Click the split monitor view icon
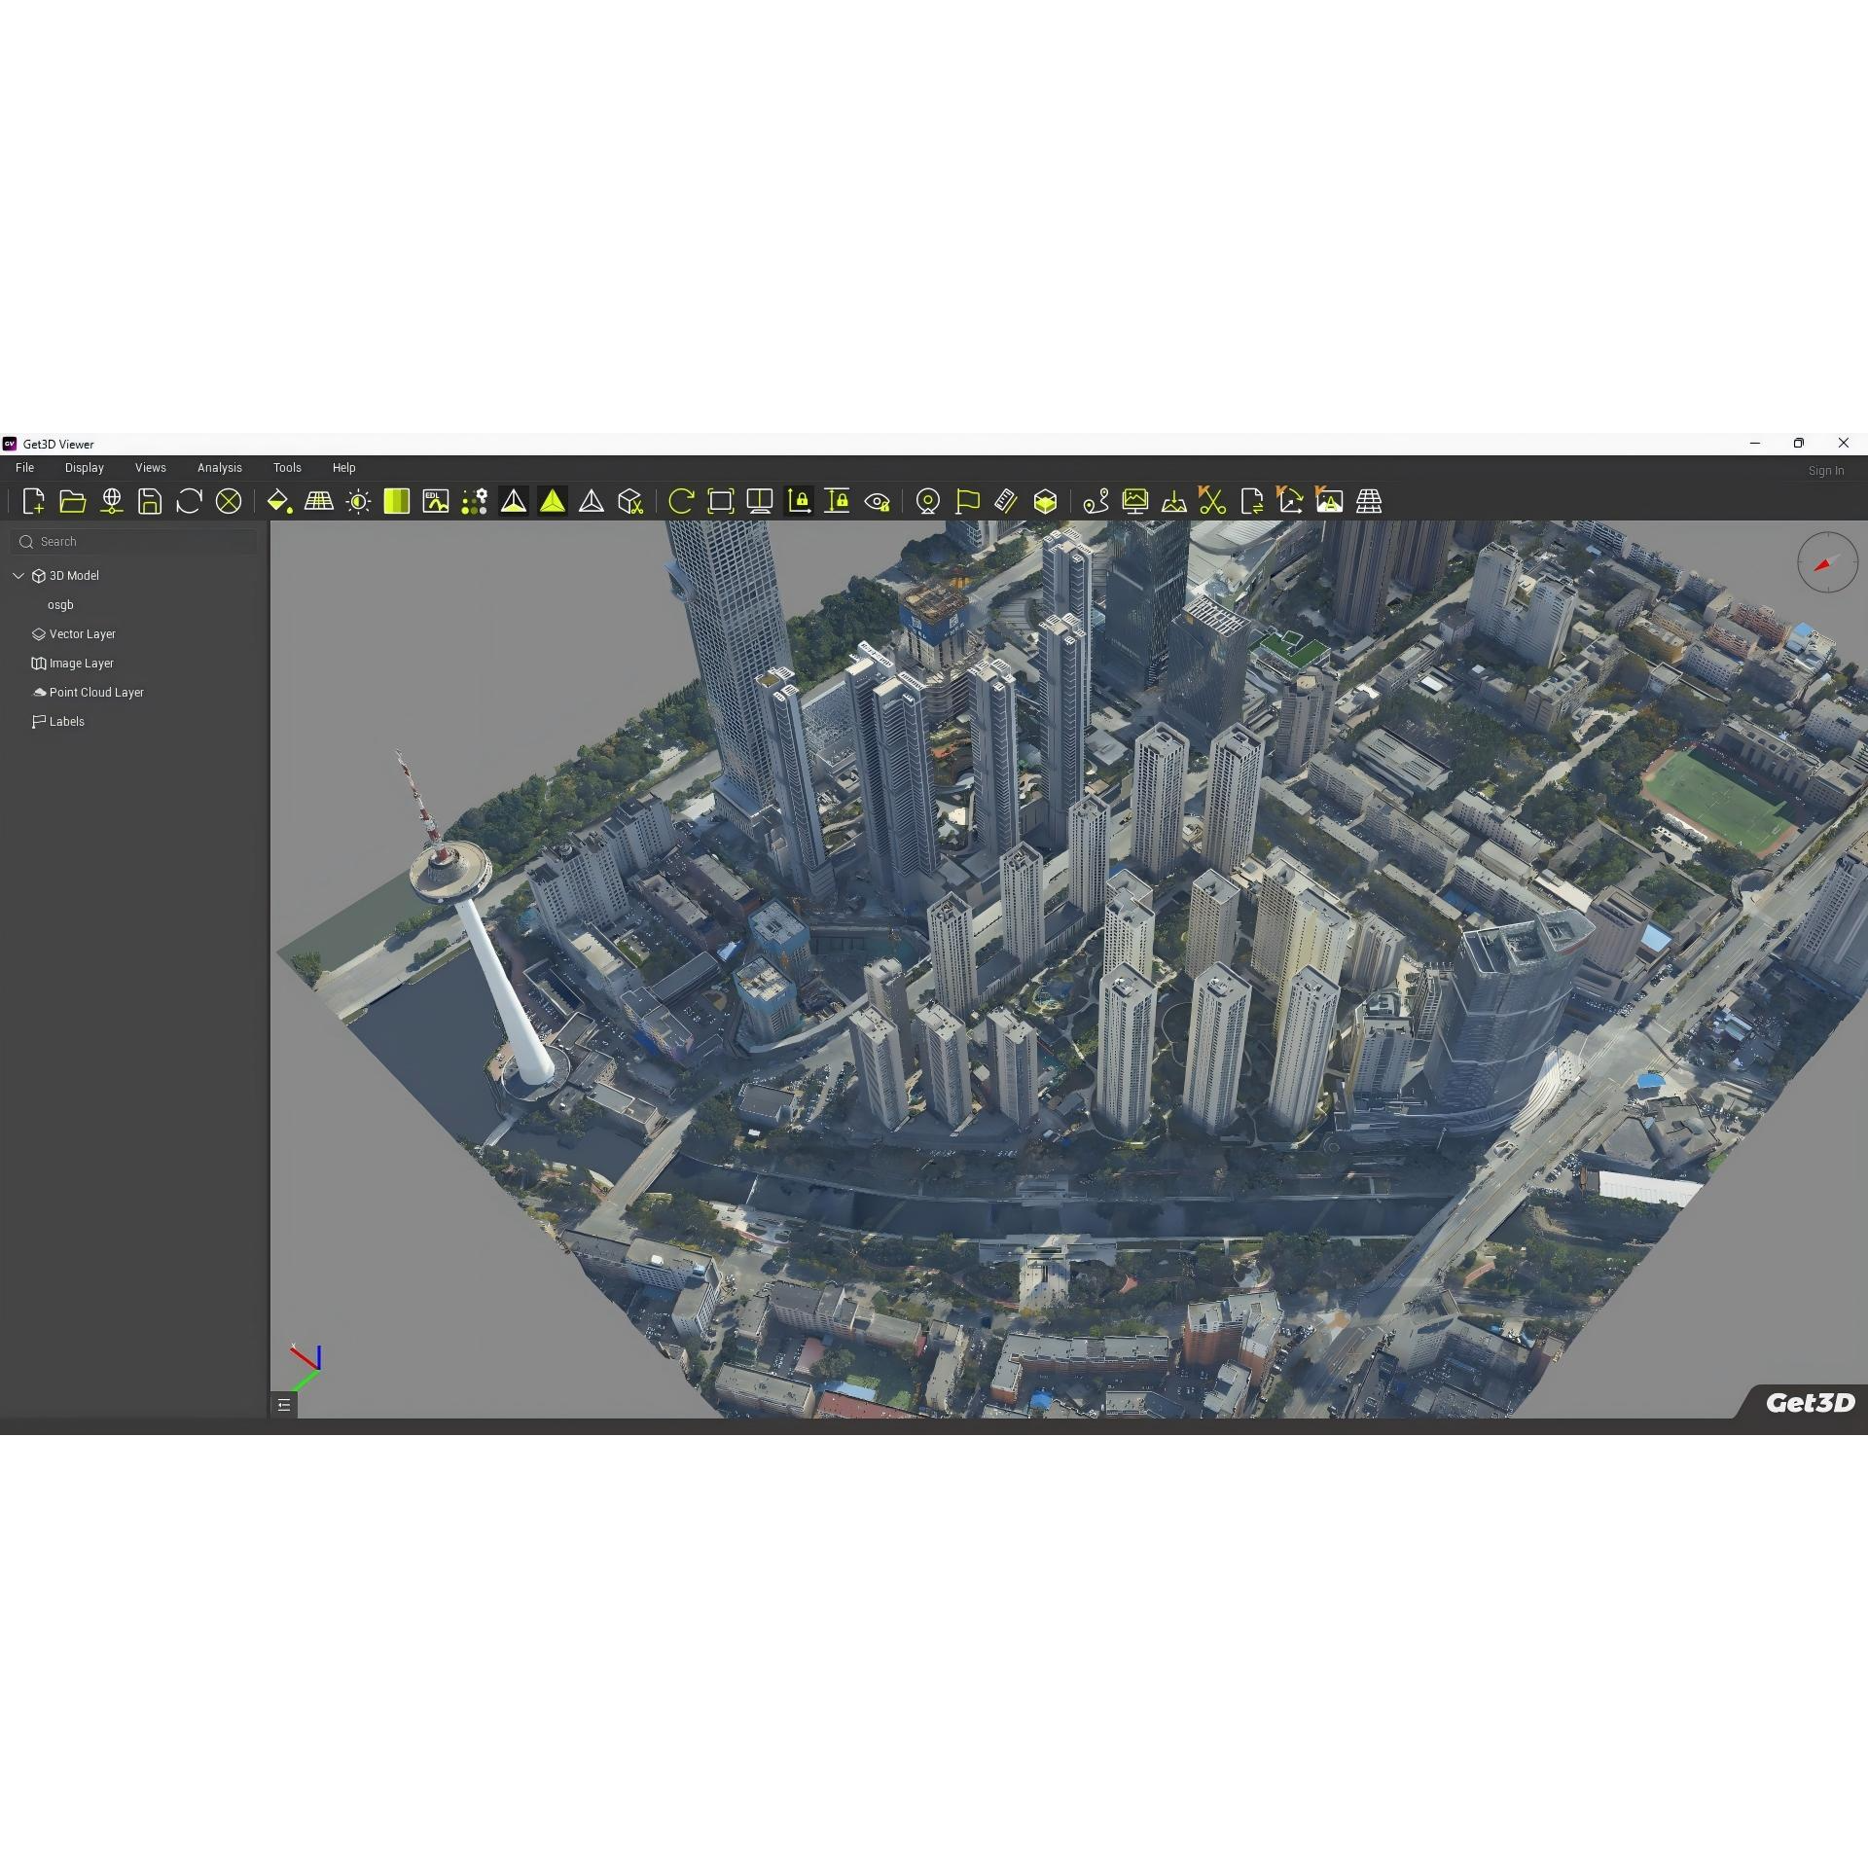The width and height of the screenshot is (1868, 1868). tap(760, 501)
